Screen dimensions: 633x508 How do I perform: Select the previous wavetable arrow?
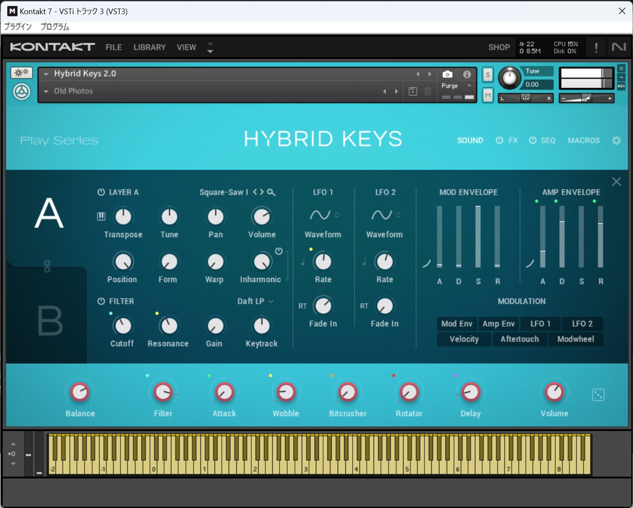(x=255, y=192)
